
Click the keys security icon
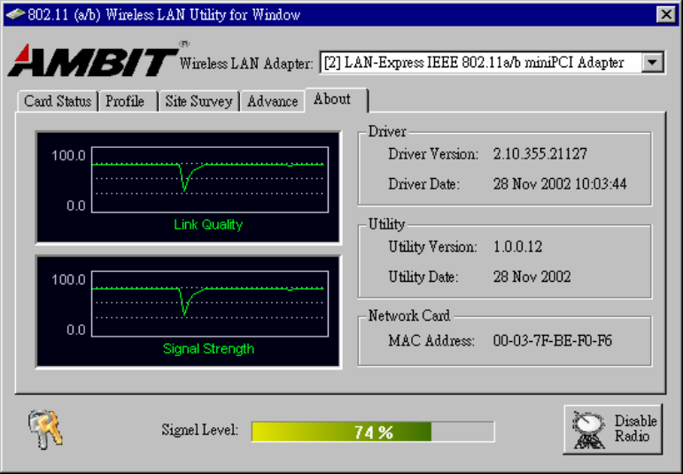coord(45,430)
